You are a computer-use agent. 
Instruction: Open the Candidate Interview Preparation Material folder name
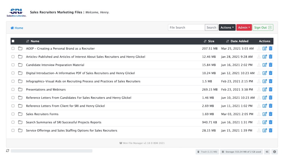click(55, 65)
